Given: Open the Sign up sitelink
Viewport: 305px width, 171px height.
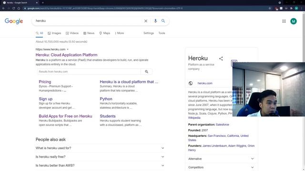Looking at the screenshot, I should click(x=46, y=99).
